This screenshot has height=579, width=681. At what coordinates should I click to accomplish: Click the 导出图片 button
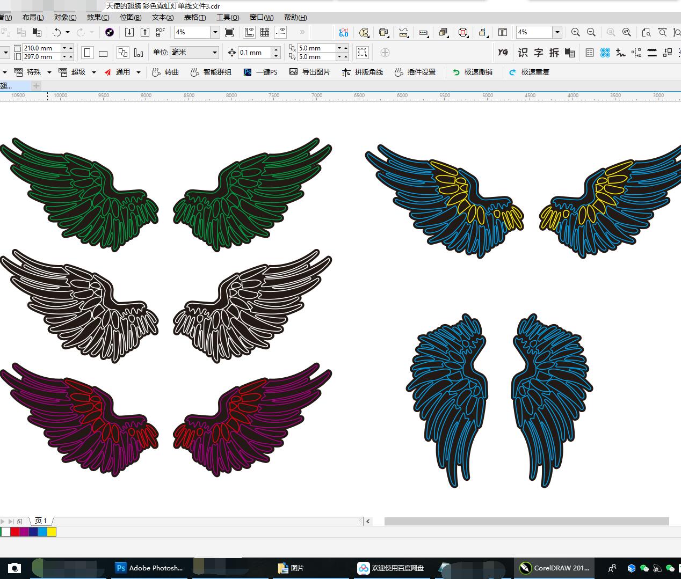(310, 72)
